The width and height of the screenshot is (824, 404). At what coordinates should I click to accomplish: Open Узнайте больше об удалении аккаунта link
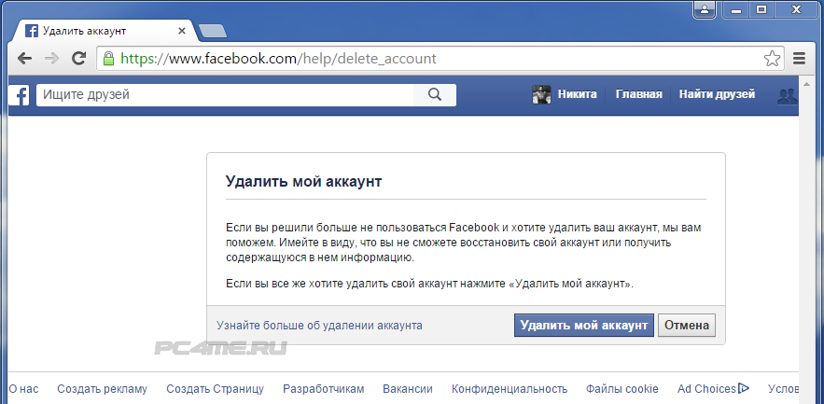click(x=319, y=326)
